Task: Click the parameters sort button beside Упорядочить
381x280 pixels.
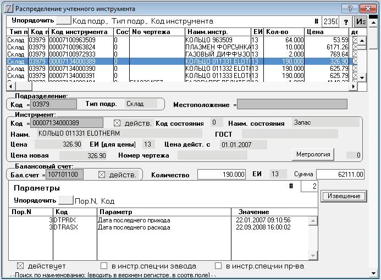Action: (x=66, y=200)
